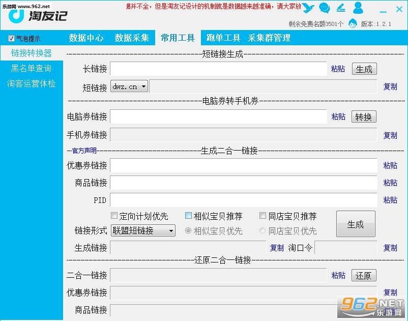Switch to 跑单工具 tab

point(223,38)
